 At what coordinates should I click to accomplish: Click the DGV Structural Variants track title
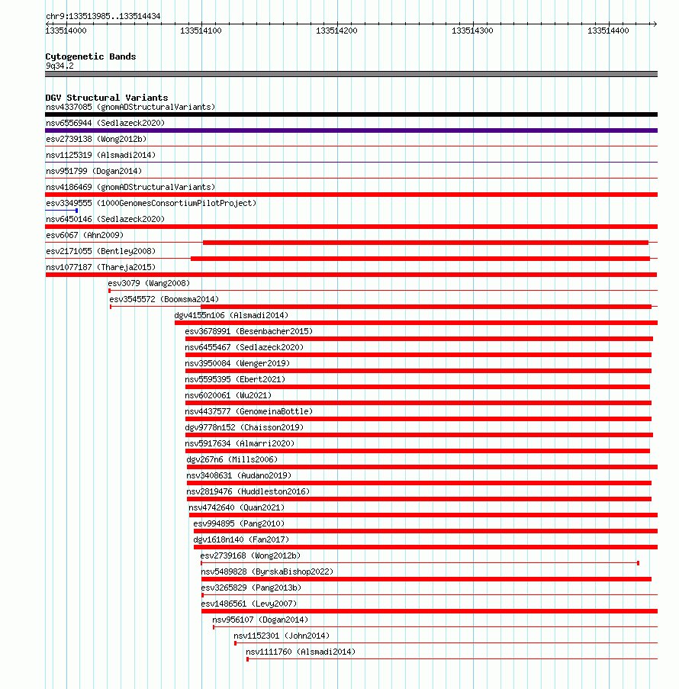click(x=107, y=98)
